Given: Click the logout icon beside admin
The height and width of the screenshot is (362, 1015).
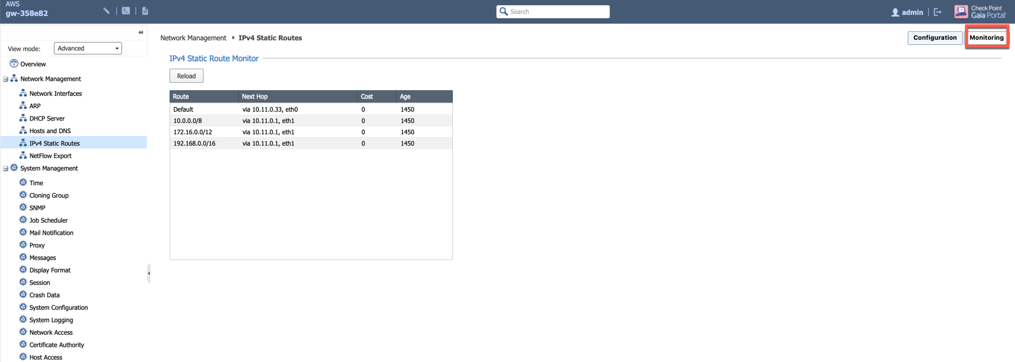Looking at the screenshot, I should [937, 12].
